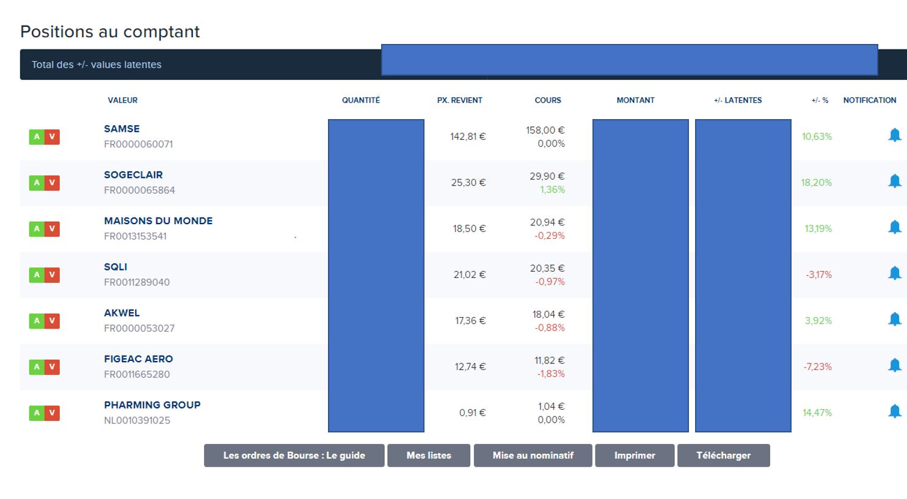
Task: Open Mes listes
Action: [429, 456]
